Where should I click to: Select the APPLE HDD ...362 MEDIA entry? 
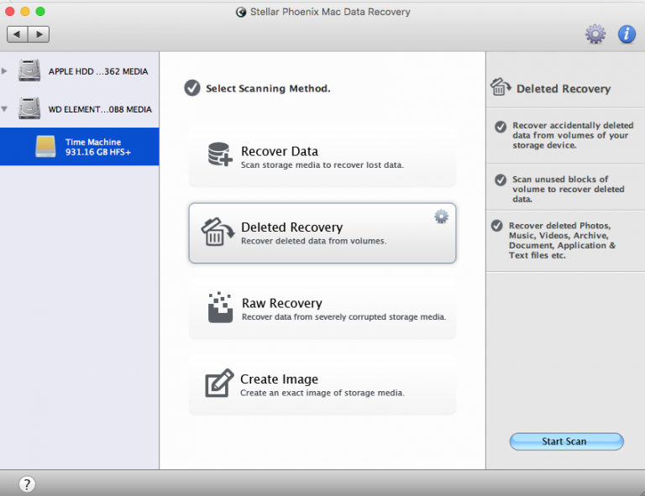(x=80, y=71)
